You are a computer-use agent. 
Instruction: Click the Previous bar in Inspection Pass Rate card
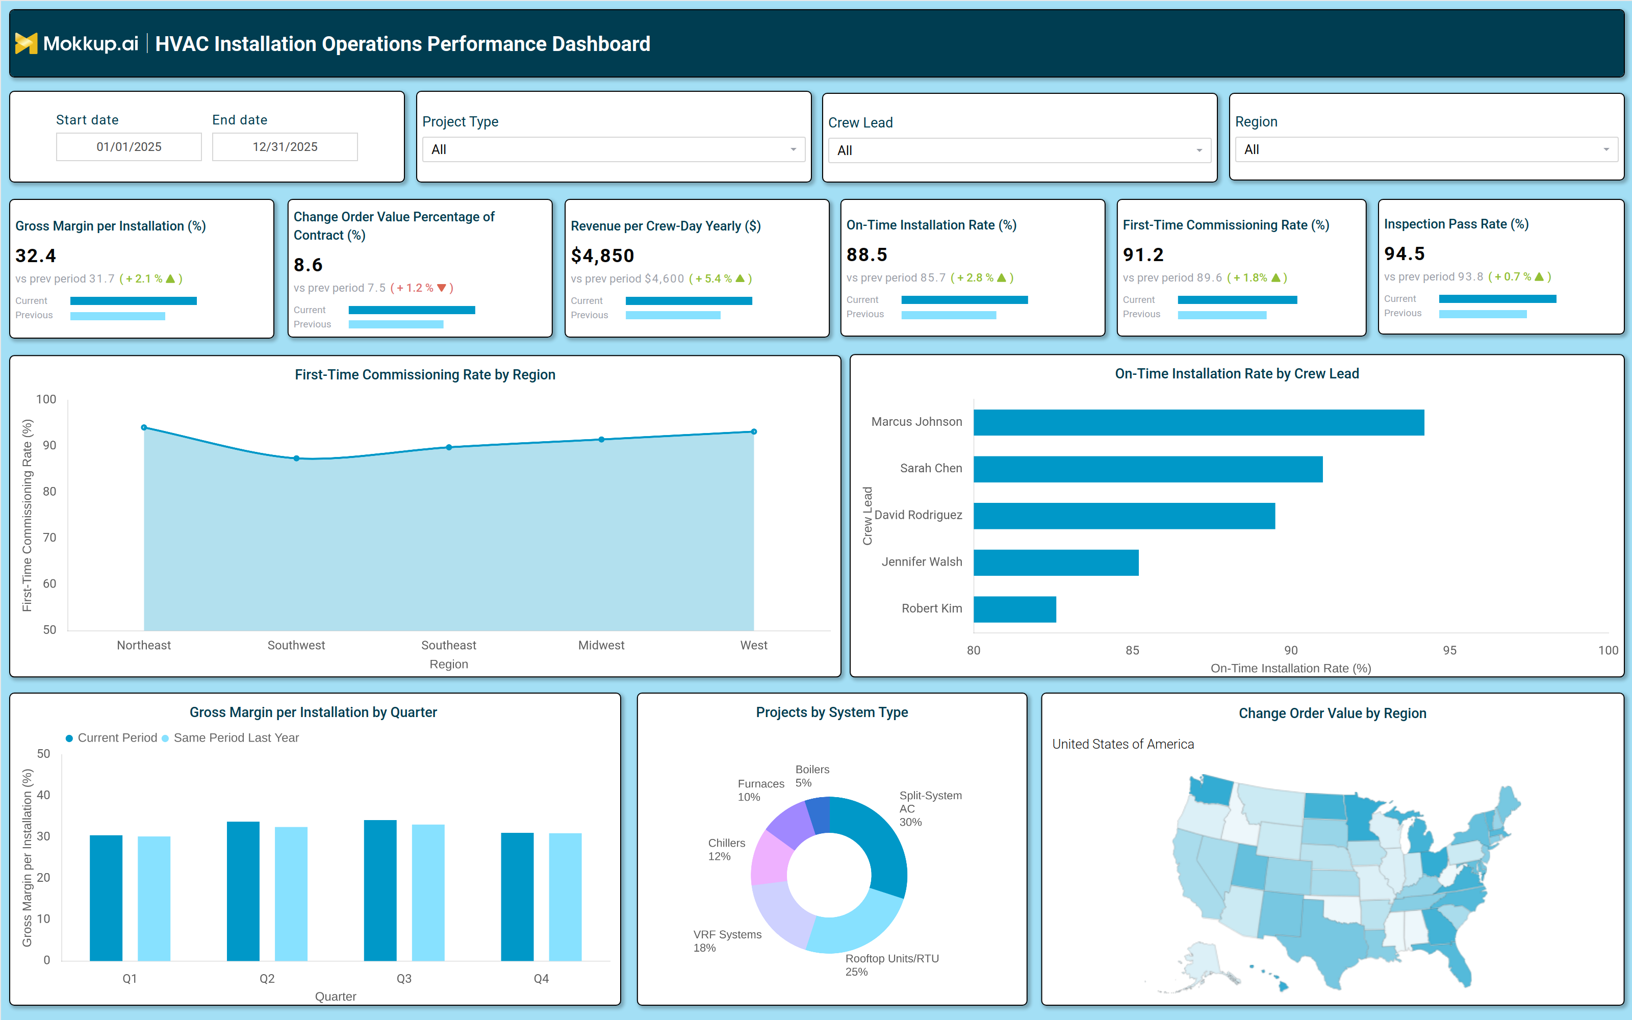pos(1482,314)
